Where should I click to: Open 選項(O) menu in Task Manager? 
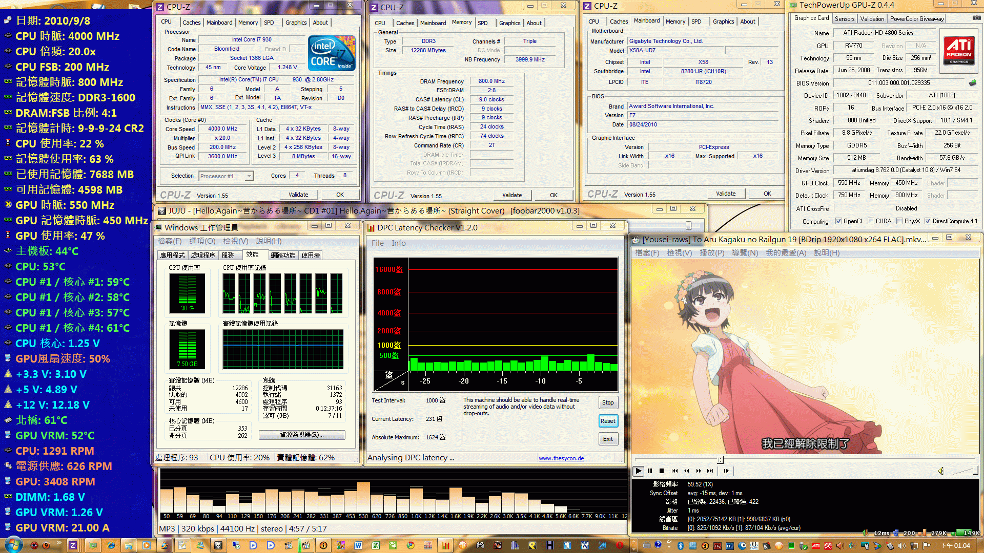pyautogui.click(x=202, y=241)
